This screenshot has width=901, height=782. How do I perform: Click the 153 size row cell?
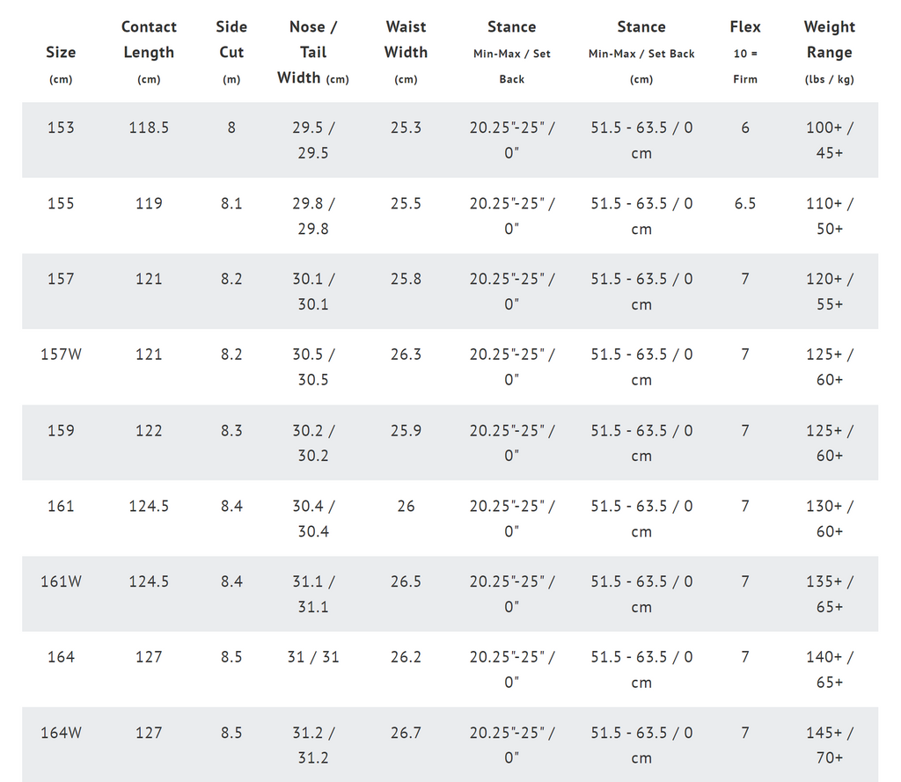tap(61, 128)
